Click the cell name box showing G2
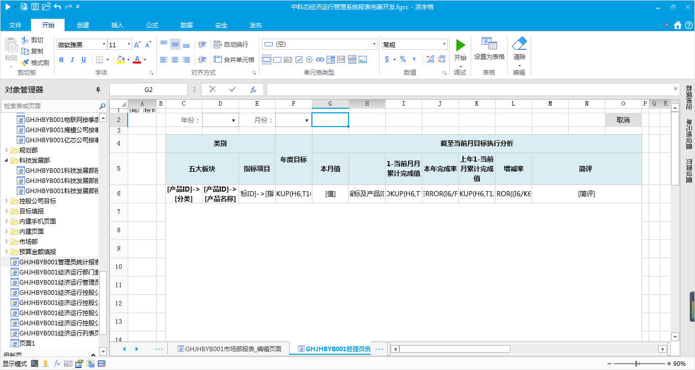The width and height of the screenshot is (695, 370). [149, 89]
